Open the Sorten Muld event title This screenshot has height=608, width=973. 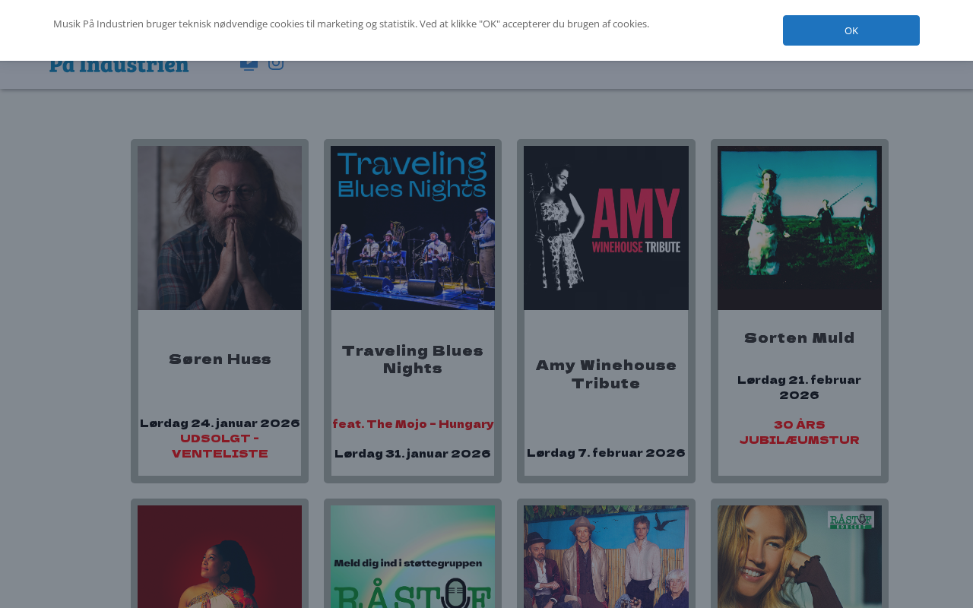click(799, 338)
